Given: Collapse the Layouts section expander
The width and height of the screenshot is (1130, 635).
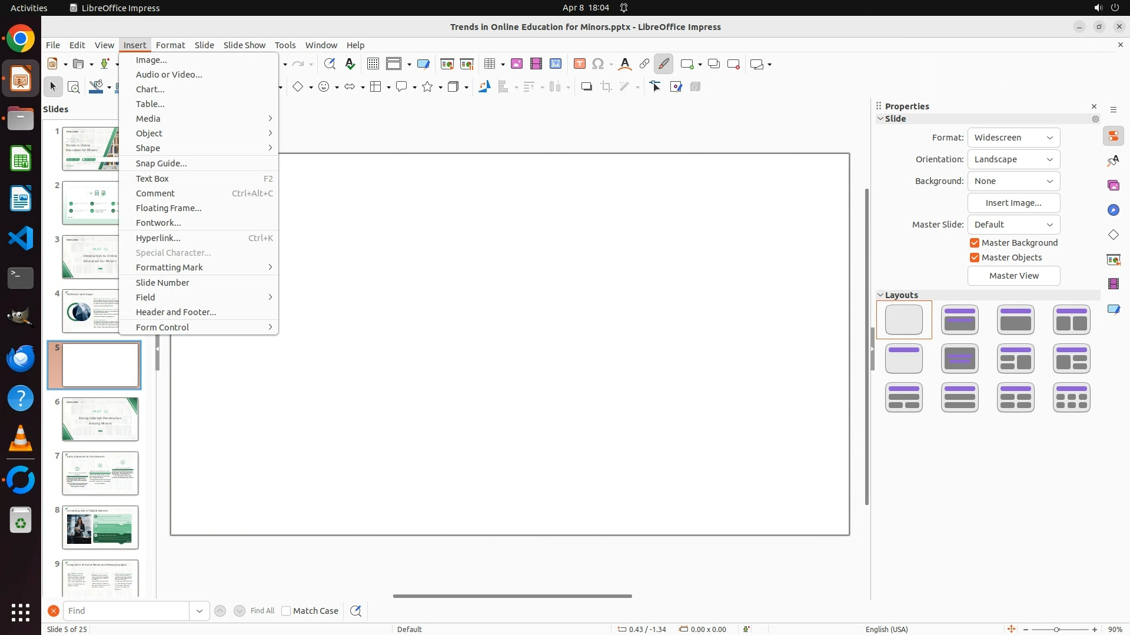Looking at the screenshot, I should 880,295.
